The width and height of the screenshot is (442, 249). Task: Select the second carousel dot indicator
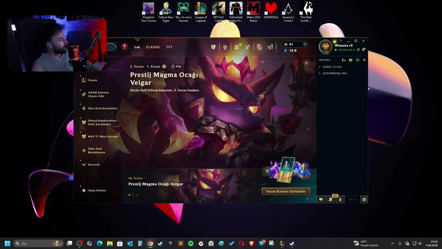pos(133,195)
